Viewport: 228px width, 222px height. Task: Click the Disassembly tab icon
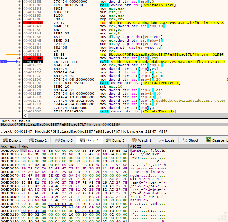tap(209, 140)
